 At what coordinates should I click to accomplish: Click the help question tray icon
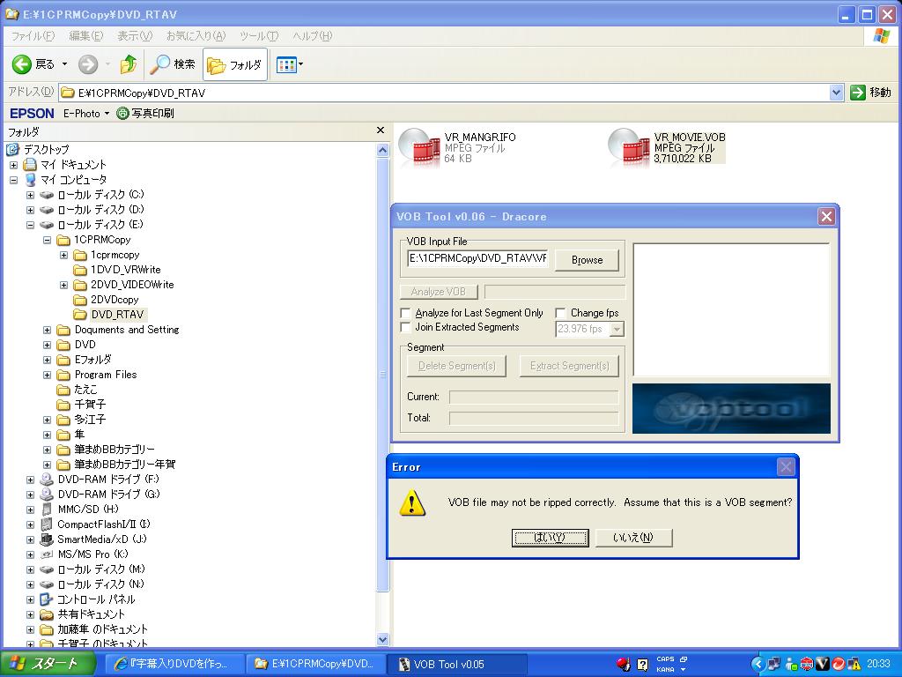pyautogui.click(x=642, y=665)
